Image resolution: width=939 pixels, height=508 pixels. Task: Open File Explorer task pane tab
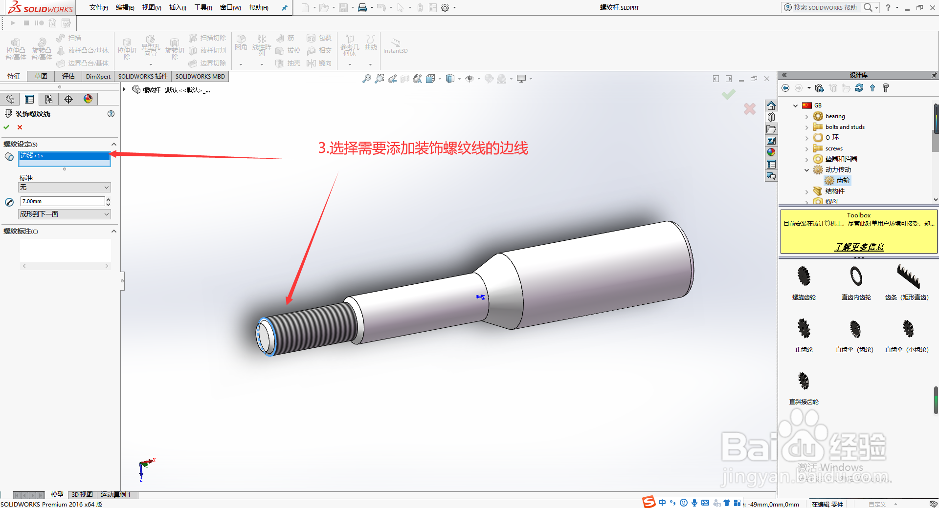(771, 129)
